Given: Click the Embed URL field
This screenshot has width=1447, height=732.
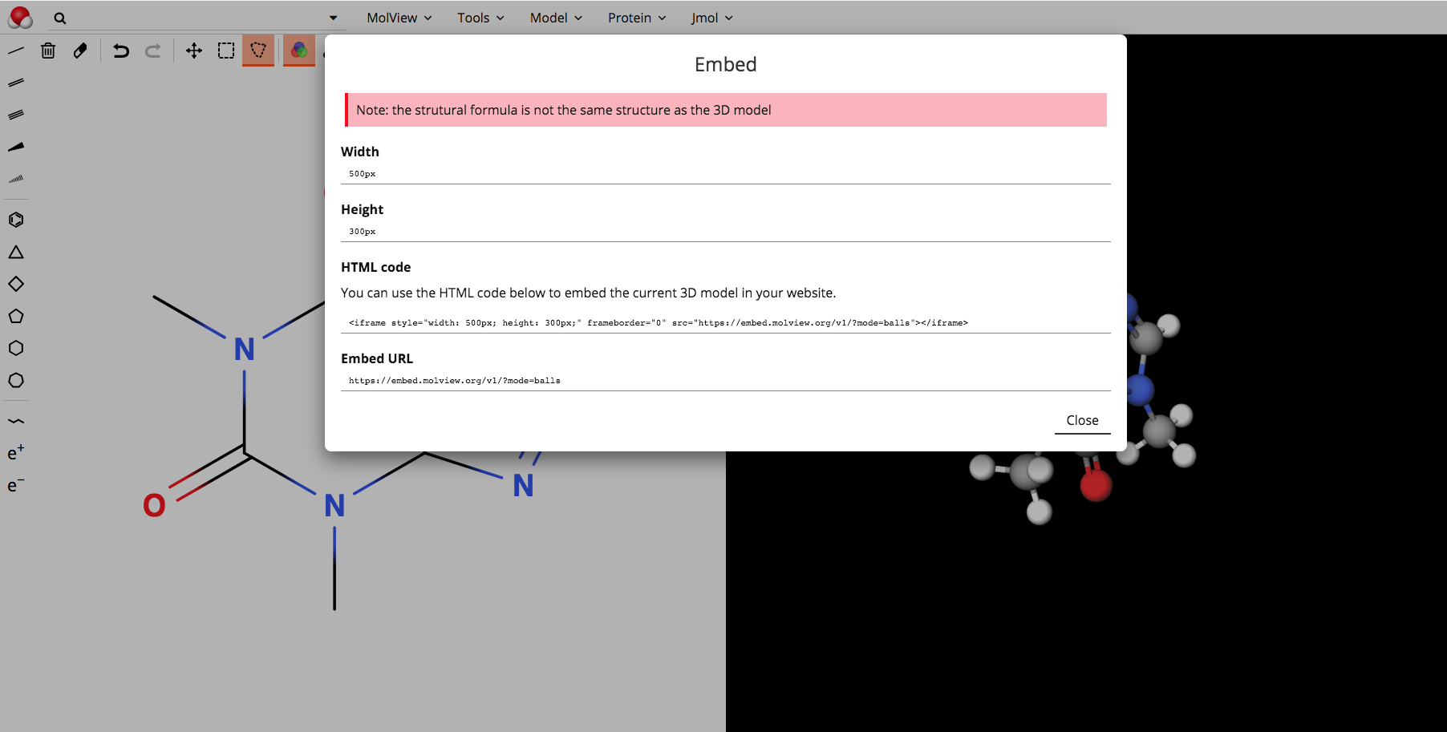Looking at the screenshot, I should click(x=726, y=381).
